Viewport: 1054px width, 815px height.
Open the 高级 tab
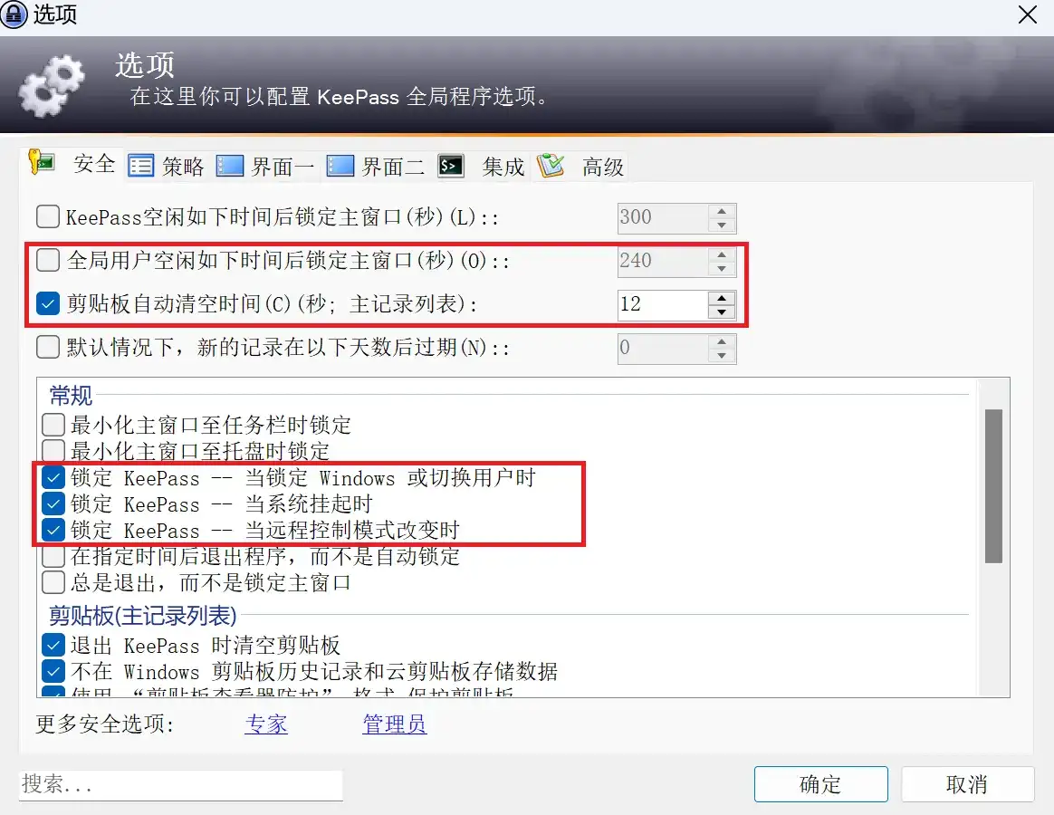pyautogui.click(x=581, y=166)
